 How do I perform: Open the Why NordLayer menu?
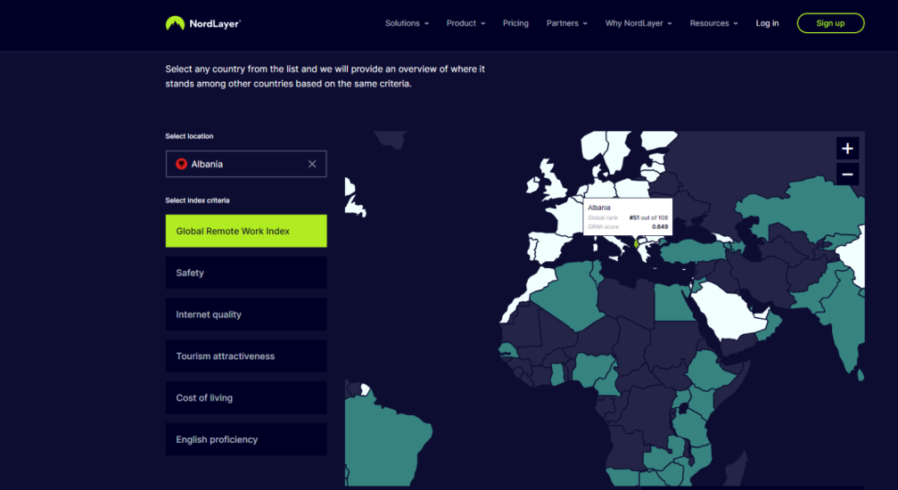pyautogui.click(x=638, y=23)
